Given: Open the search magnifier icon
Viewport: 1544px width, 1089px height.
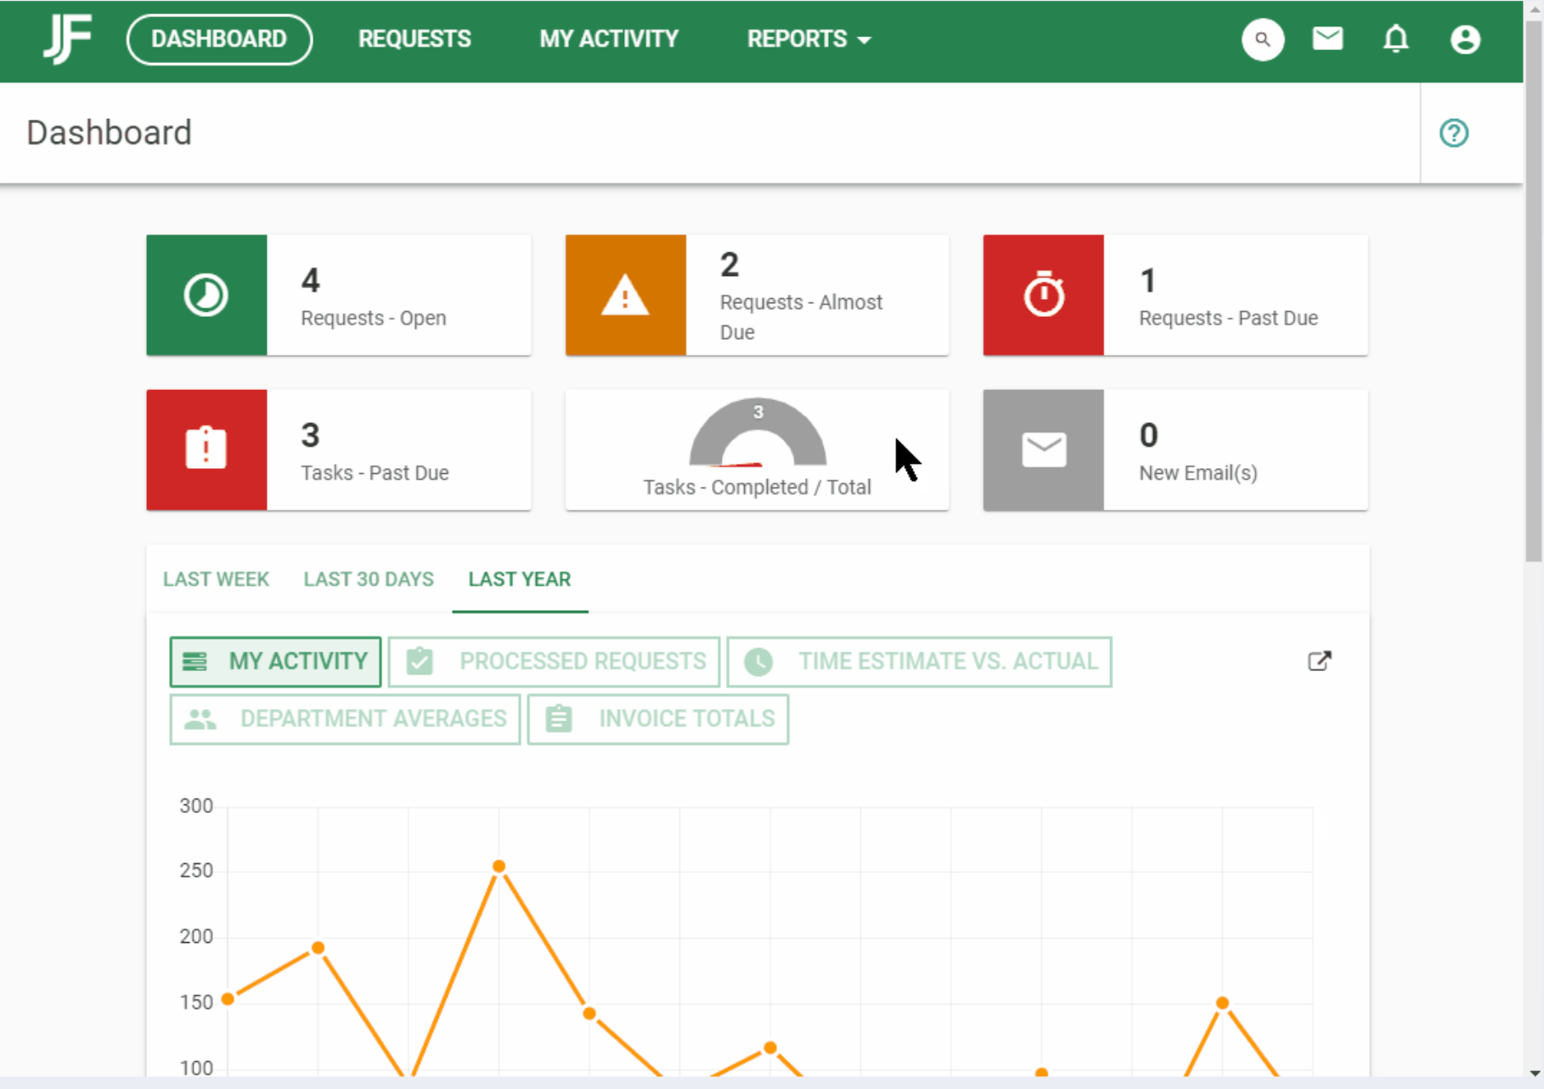Looking at the screenshot, I should pyautogui.click(x=1263, y=39).
